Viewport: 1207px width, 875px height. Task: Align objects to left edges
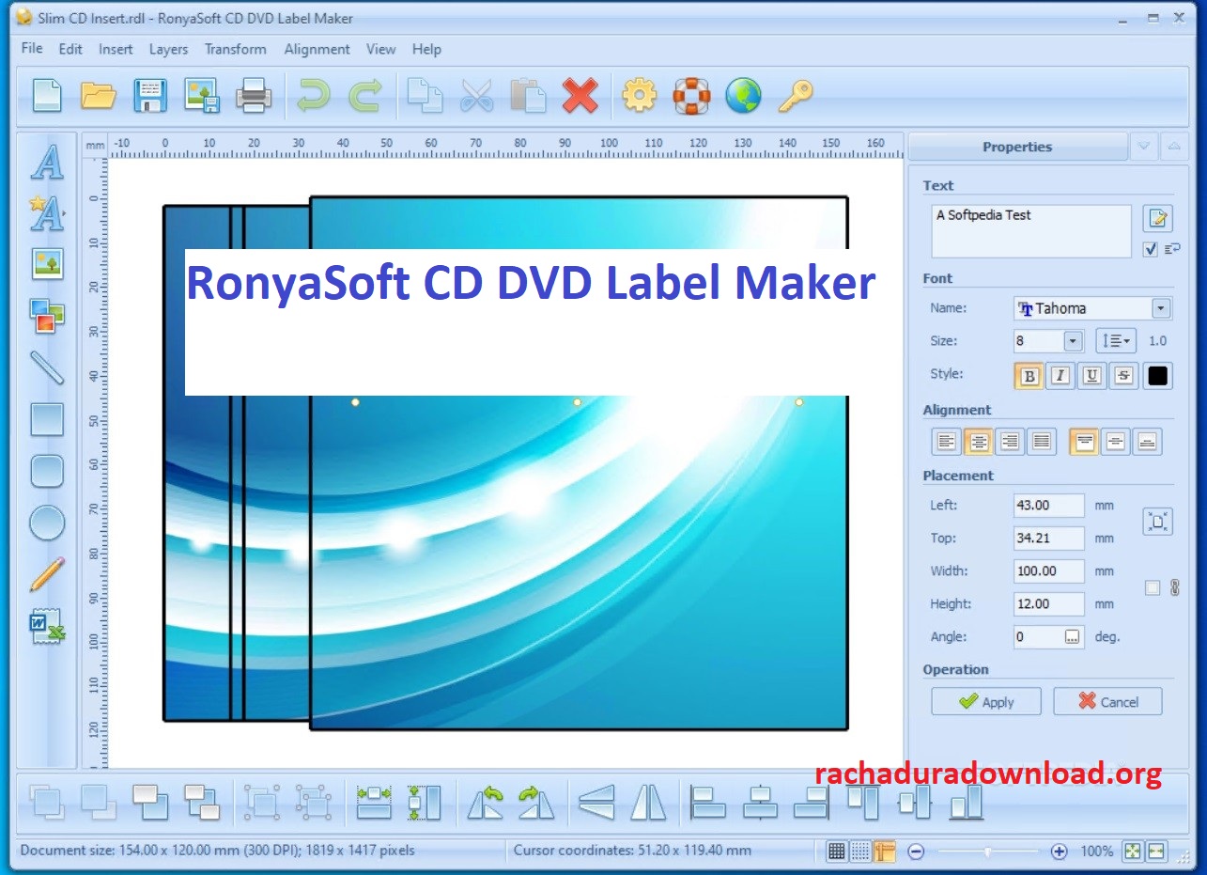pos(708,802)
